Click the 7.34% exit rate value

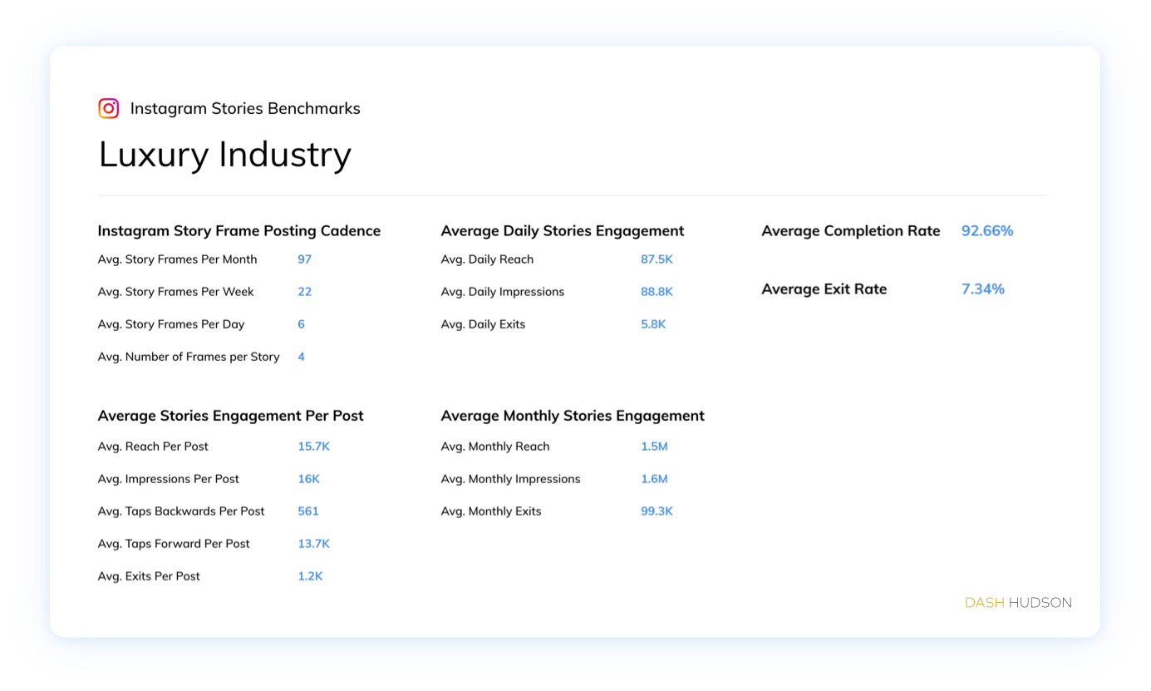tap(982, 289)
